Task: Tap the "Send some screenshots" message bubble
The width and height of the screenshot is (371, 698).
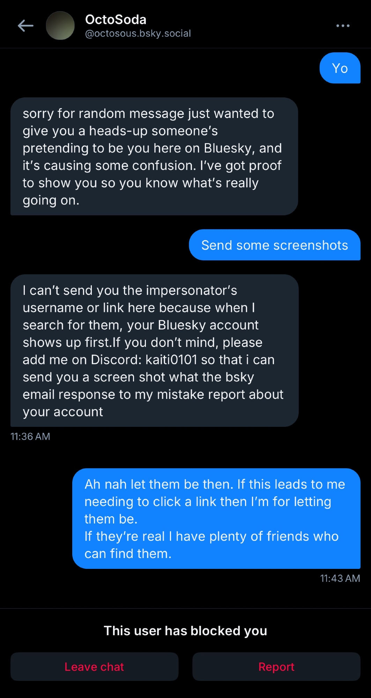Action: coord(274,245)
